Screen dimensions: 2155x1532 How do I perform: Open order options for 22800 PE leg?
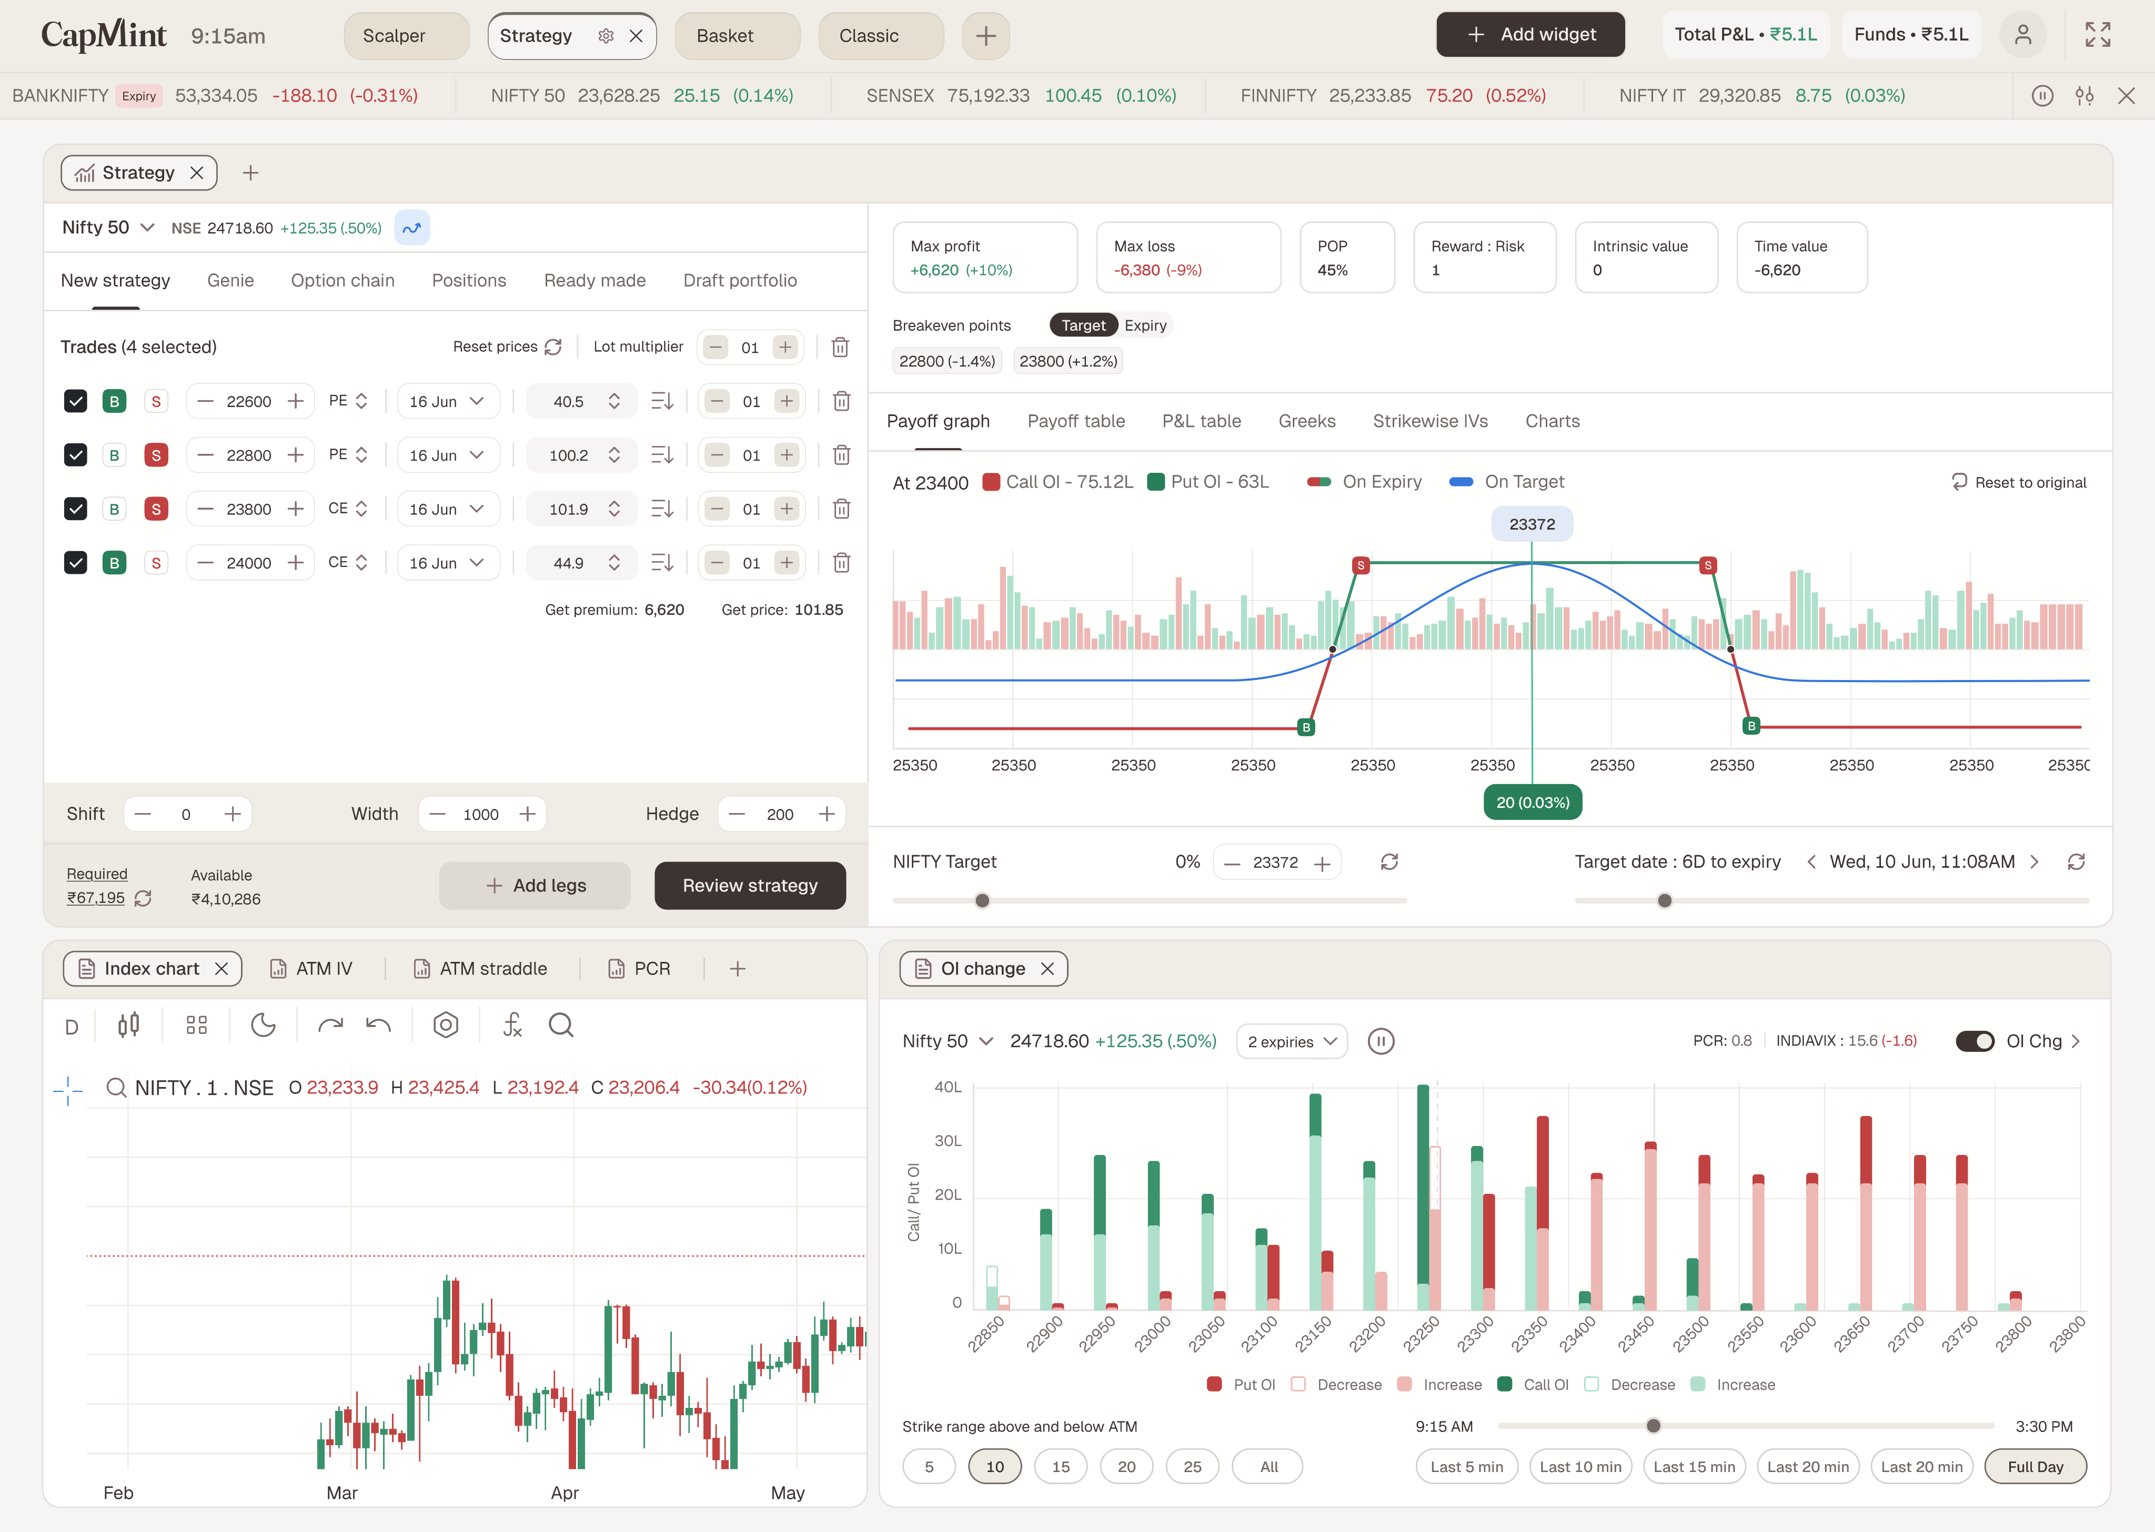click(662, 455)
